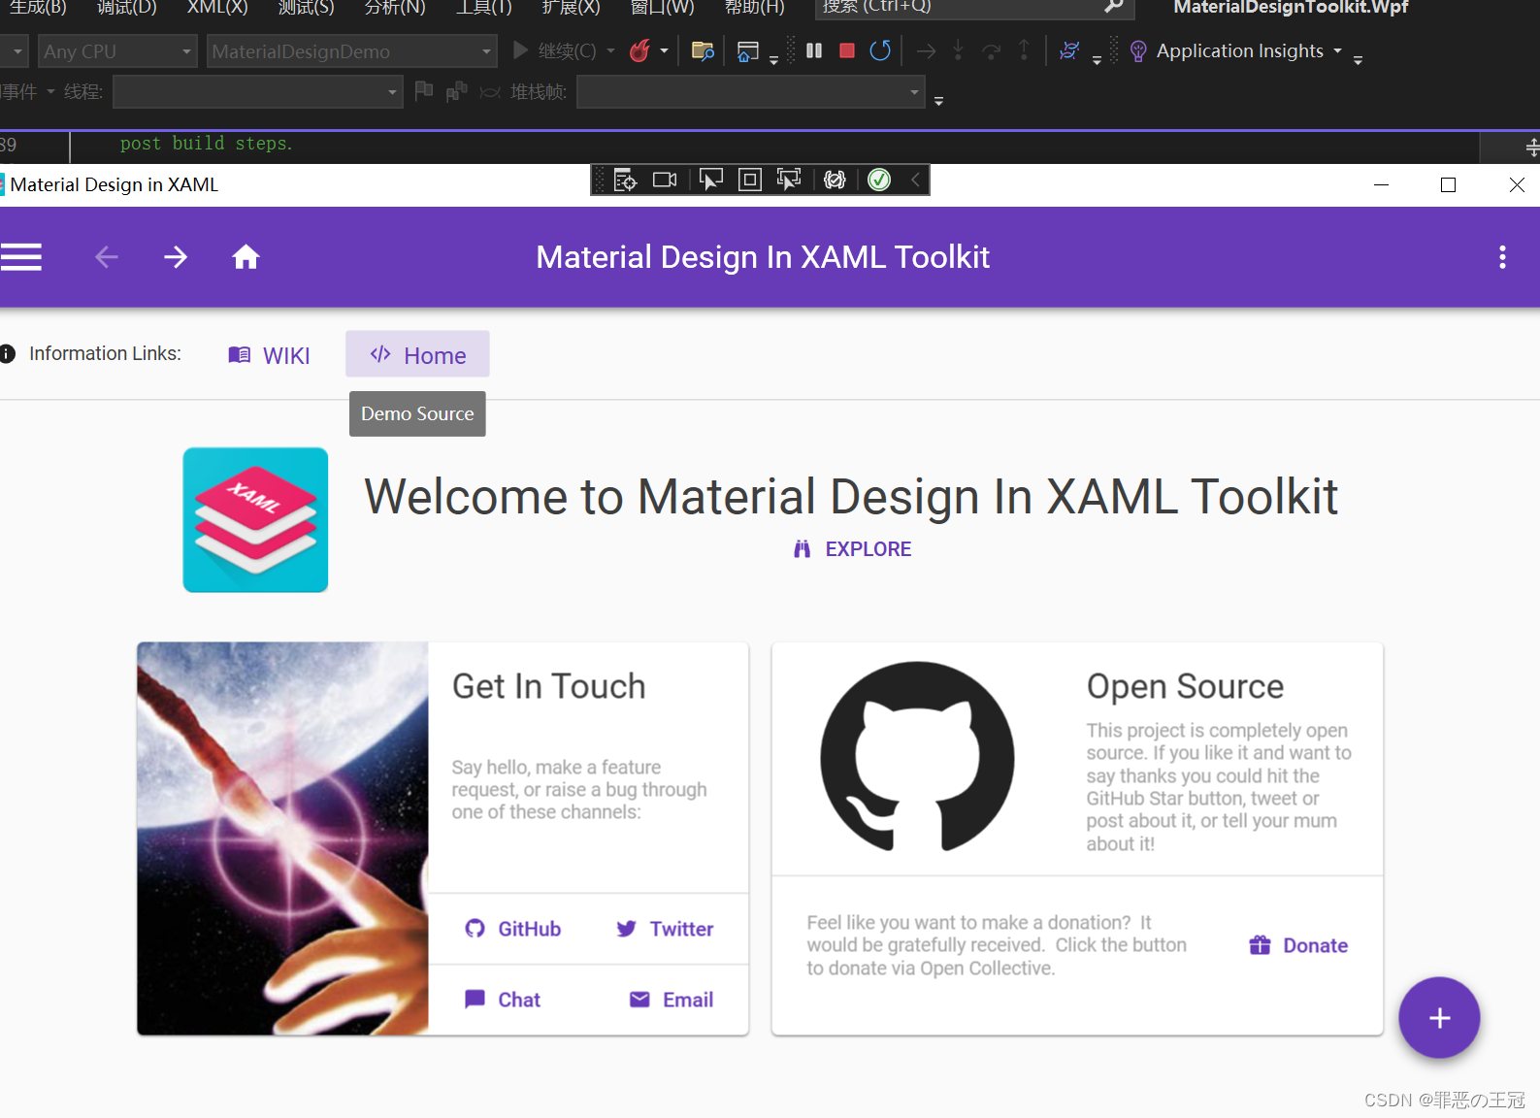The image size is (1540, 1118).
Task: Restart debugging in Visual Studio toolbar
Action: click(x=880, y=50)
